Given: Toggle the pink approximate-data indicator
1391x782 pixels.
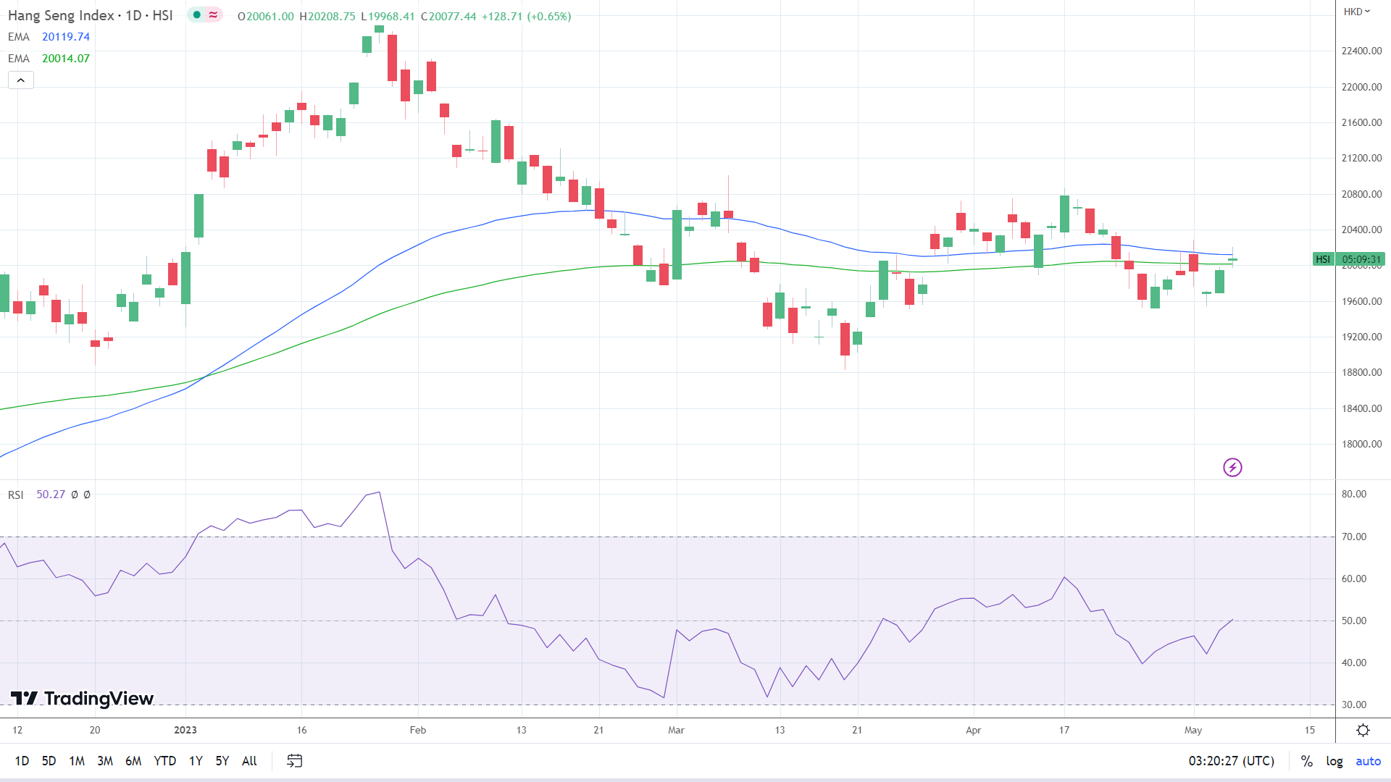Looking at the screenshot, I should (213, 15).
